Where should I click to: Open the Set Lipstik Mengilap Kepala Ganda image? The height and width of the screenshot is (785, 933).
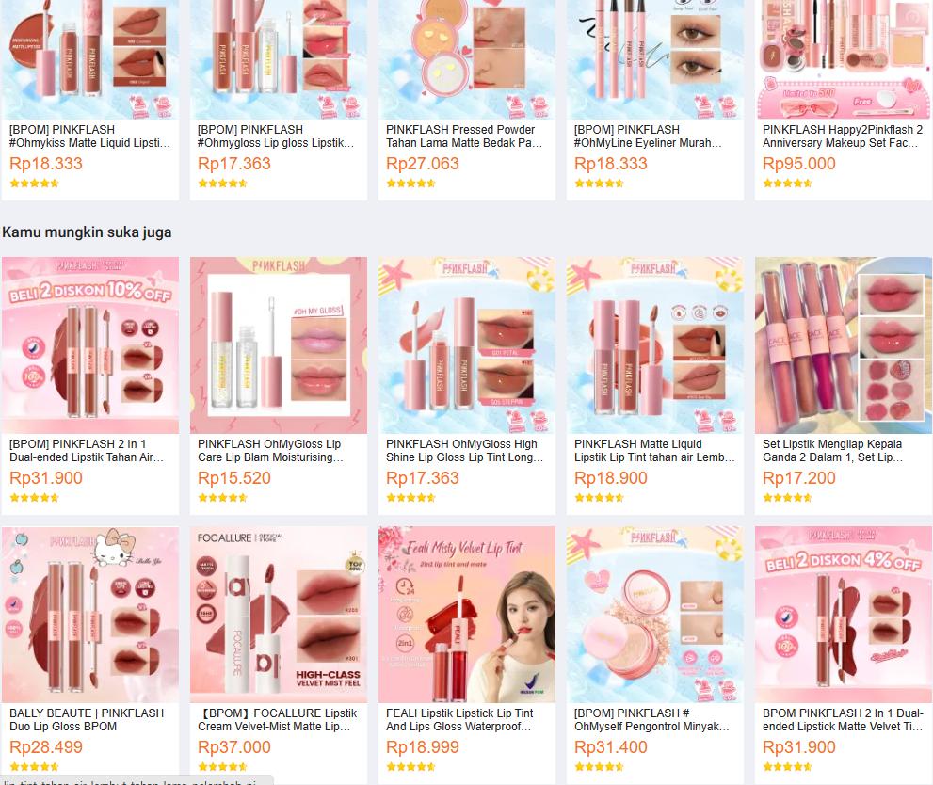point(844,344)
